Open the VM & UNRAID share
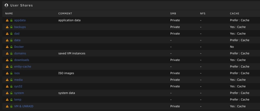Image resolution: width=260 pixels, height=111 pixels. click(24, 106)
